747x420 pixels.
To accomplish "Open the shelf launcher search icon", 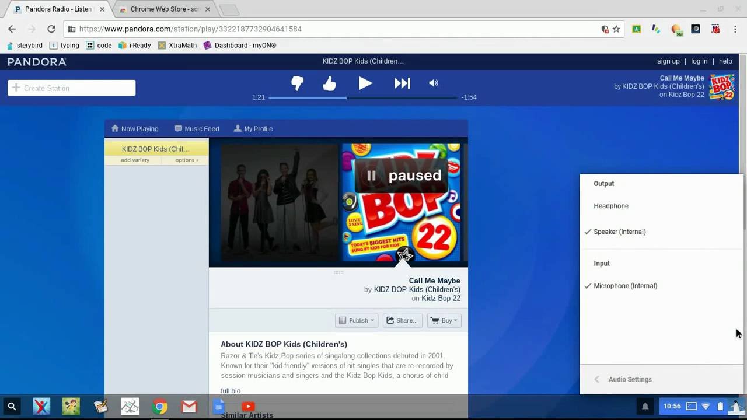I will click(x=12, y=407).
